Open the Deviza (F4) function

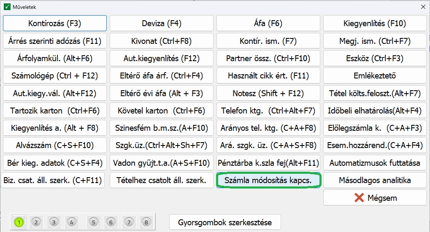click(162, 24)
